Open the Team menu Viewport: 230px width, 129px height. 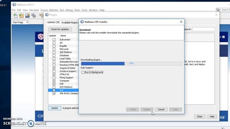(x=77, y=10)
